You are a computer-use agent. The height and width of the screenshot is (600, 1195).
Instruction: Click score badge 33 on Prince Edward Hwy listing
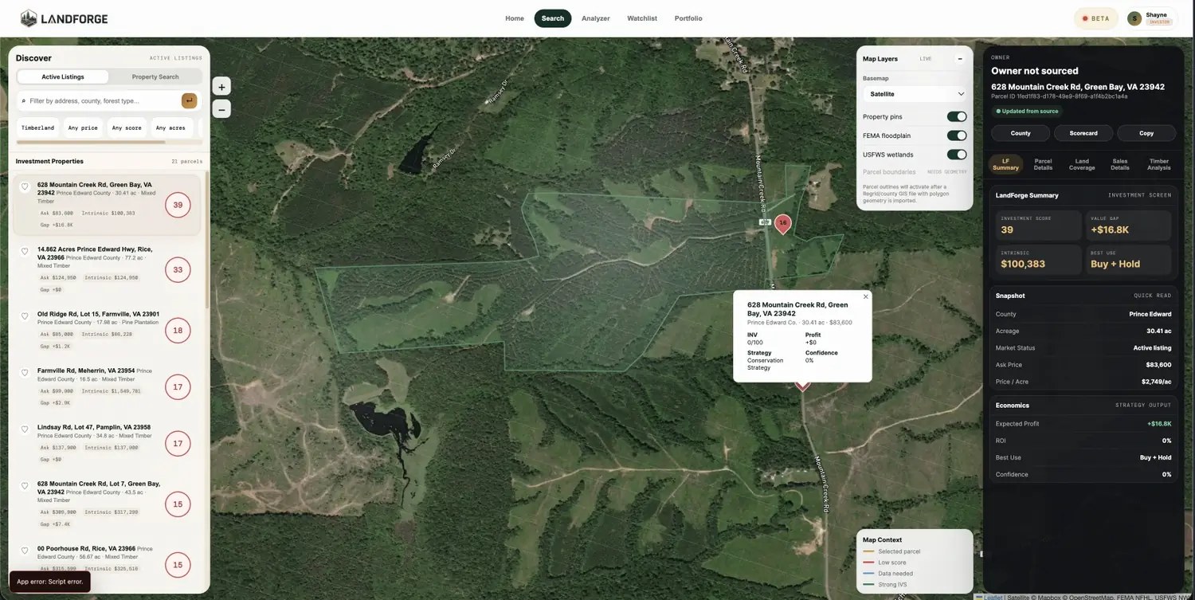point(178,269)
